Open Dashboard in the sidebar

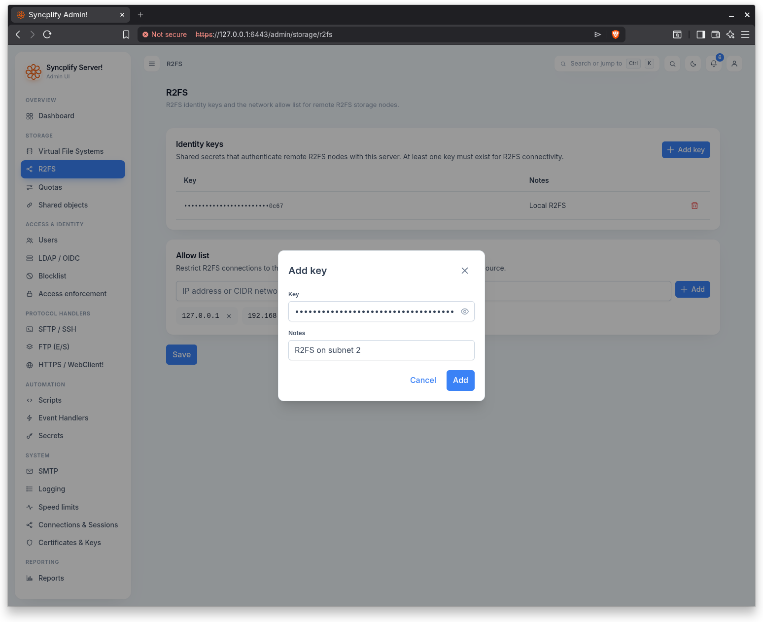(73, 116)
